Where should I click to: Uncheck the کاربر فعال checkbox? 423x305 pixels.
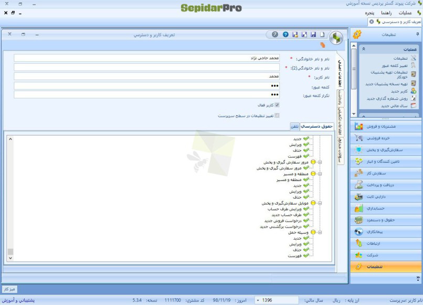tap(277, 105)
